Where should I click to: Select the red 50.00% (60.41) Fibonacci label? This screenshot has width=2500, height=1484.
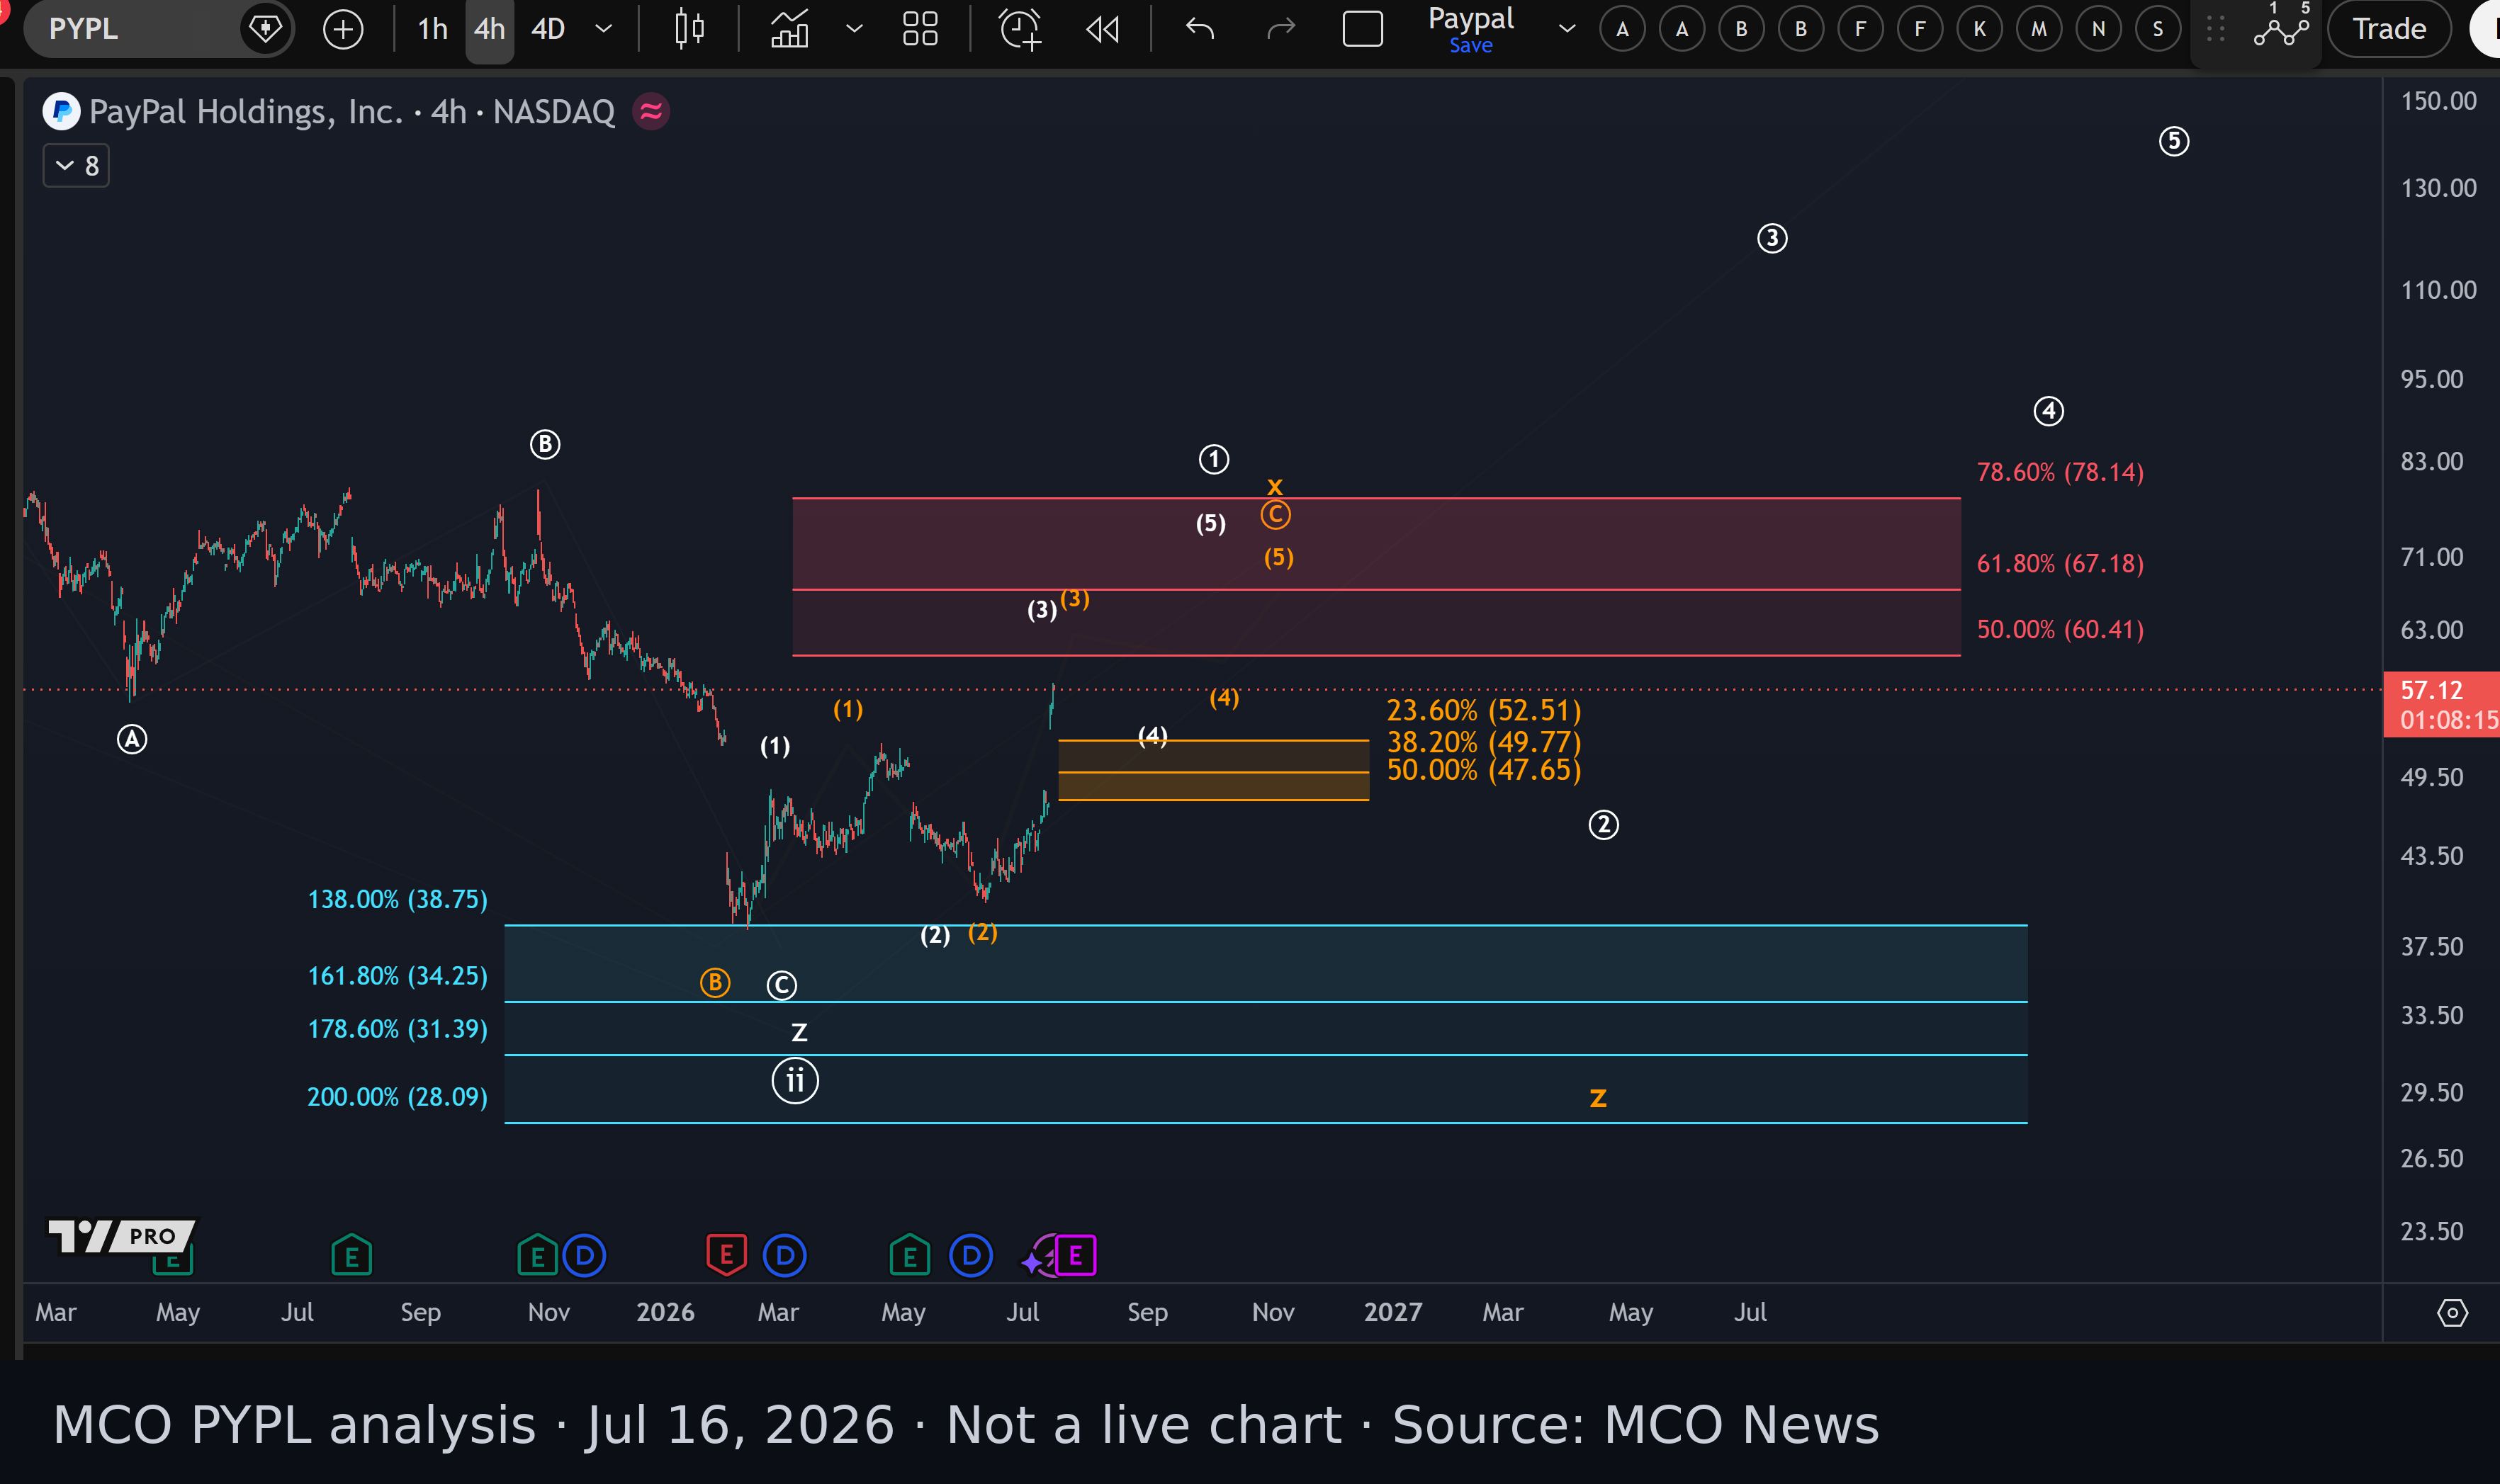pyautogui.click(x=2060, y=629)
